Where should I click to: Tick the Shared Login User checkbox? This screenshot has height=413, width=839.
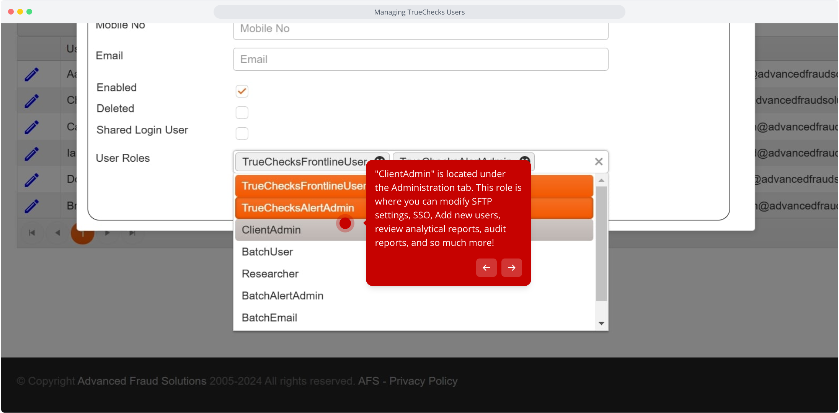(242, 133)
